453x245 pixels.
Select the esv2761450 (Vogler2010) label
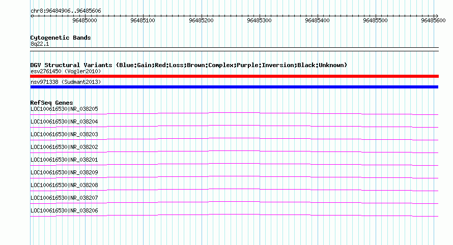66,71
